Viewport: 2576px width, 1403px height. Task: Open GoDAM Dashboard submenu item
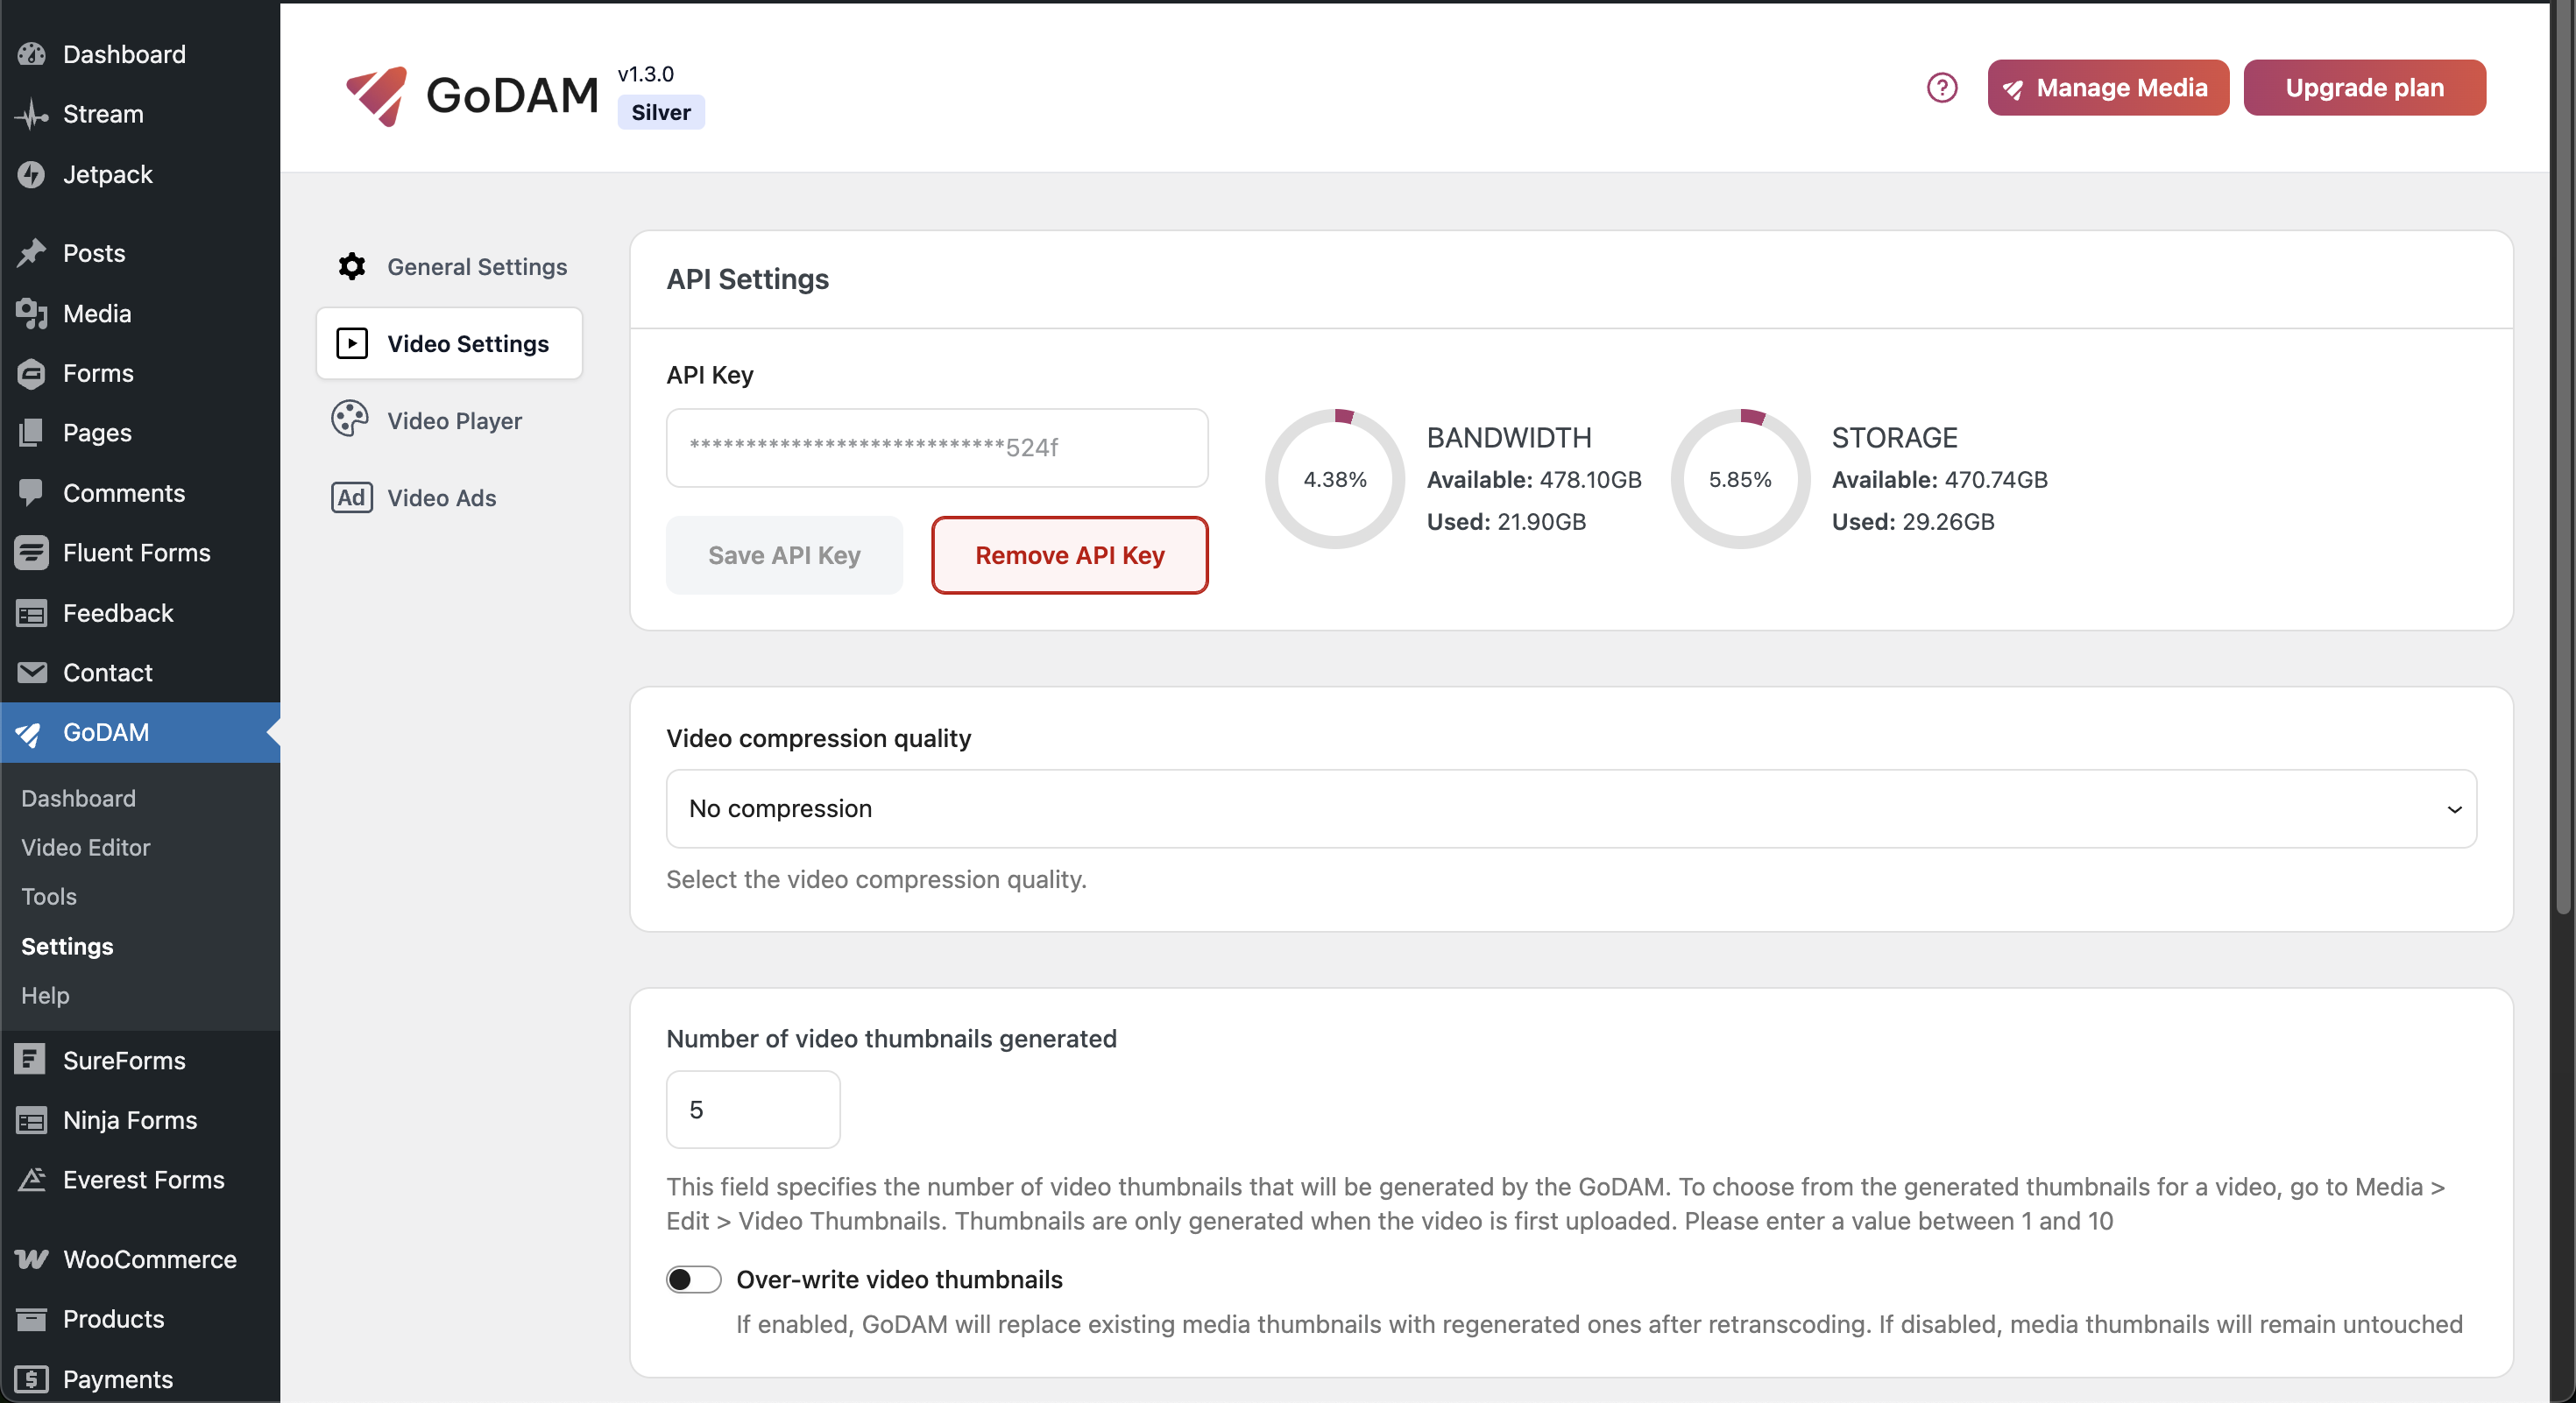(78, 799)
